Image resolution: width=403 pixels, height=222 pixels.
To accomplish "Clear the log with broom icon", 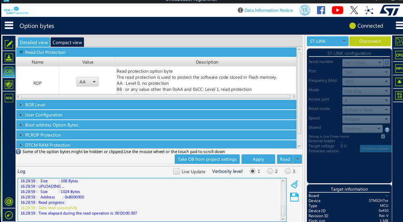I will tap(294, 184).
